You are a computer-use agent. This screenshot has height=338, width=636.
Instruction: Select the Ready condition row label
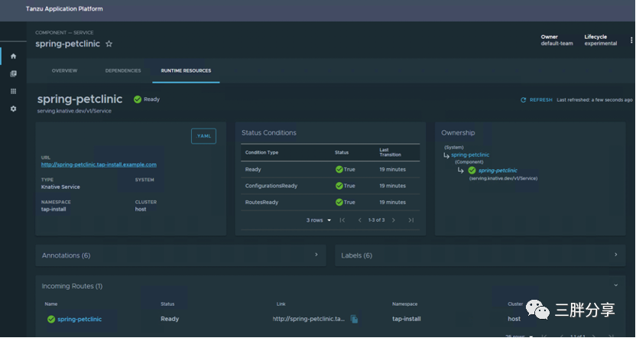click(253, 169)
